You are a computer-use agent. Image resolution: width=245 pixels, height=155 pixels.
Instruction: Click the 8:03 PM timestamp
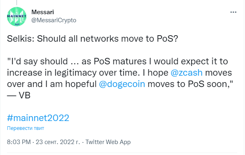[19, 142]
